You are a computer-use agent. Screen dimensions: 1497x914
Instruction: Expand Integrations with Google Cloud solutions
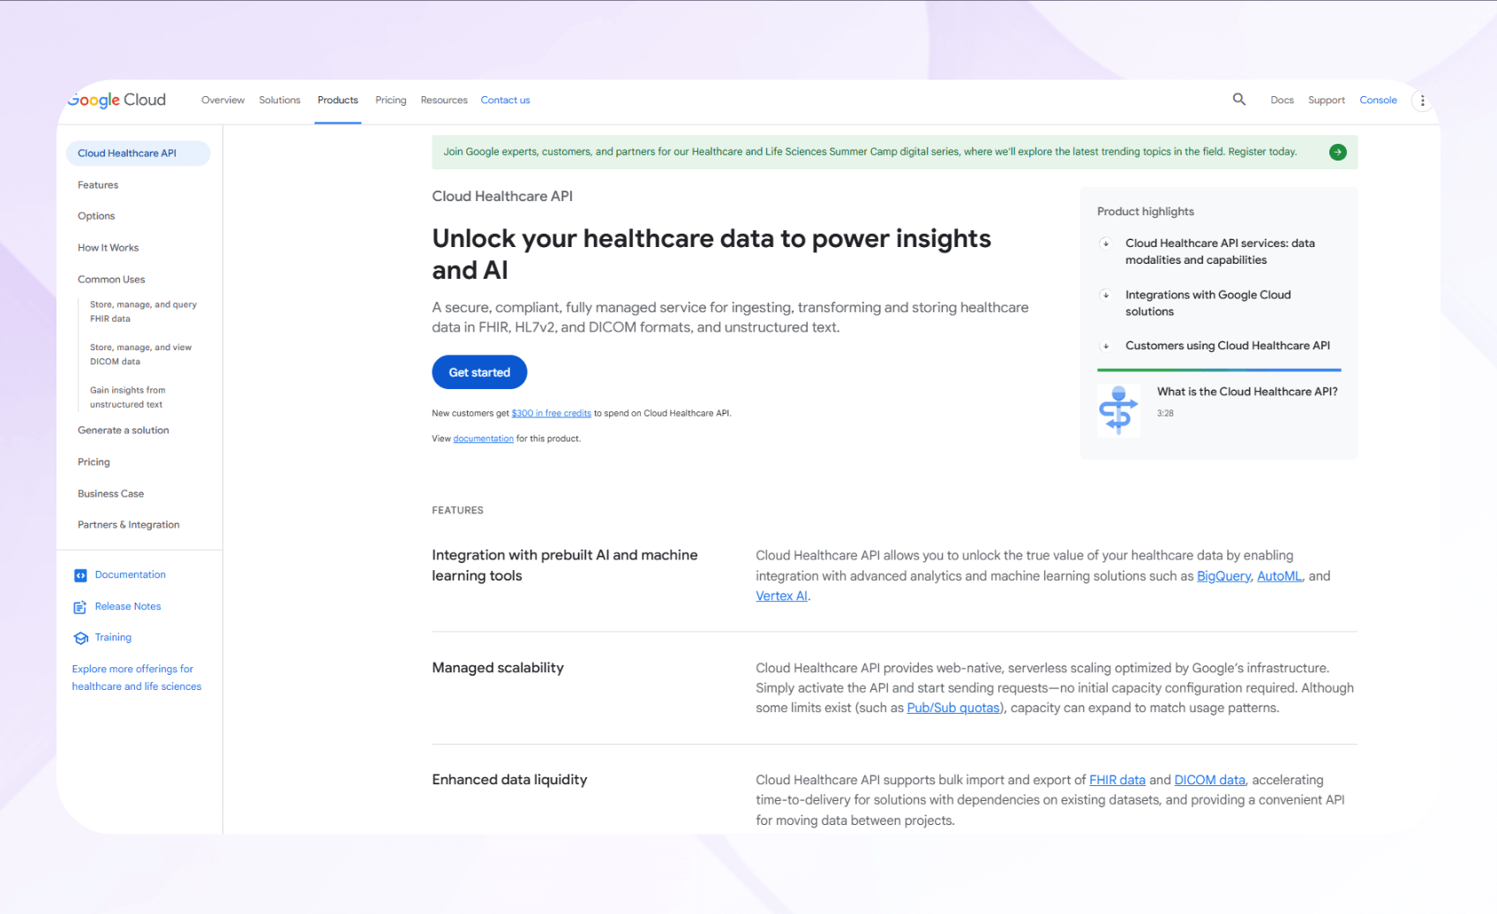tap(1105, 295)
